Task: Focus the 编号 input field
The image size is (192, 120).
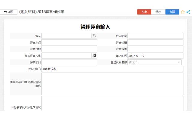Action: (67, 36)
